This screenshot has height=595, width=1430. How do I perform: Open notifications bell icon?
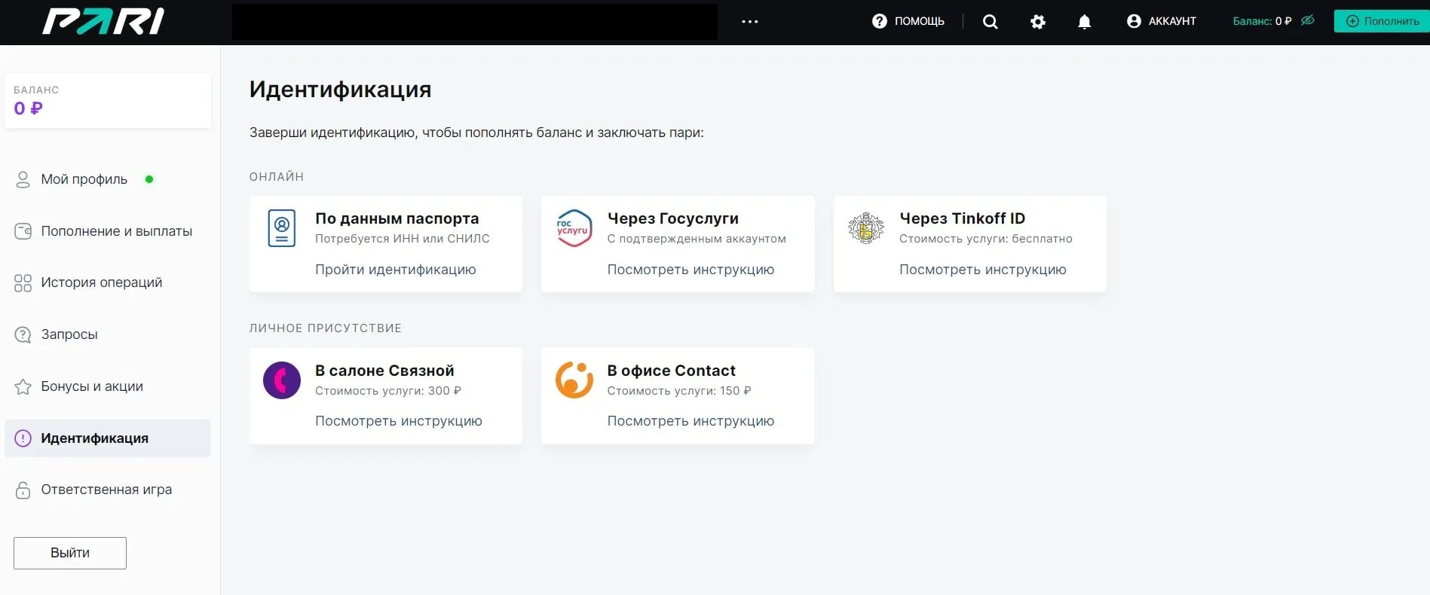tap(1084, 22)
